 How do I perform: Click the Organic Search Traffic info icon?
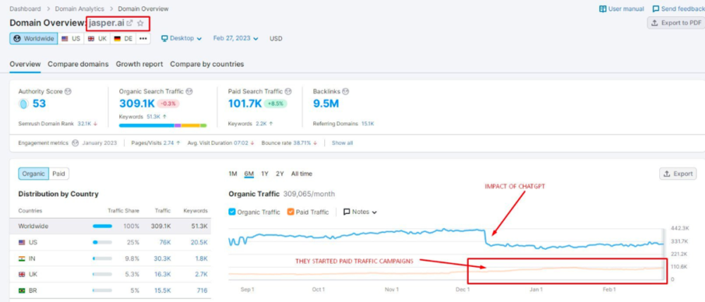(x=189, y=92)
